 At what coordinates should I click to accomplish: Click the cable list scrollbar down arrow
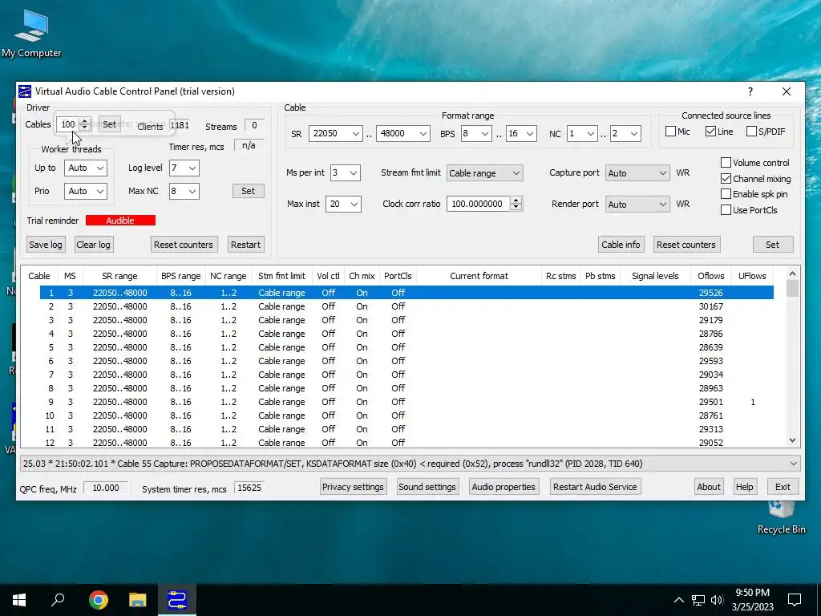click(792, 440)
